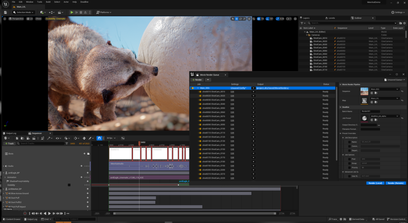The width and height of the screenshot is (408, 223).
Task: Click the Batch Name field showing Render001
Action: tap(370, 111)
